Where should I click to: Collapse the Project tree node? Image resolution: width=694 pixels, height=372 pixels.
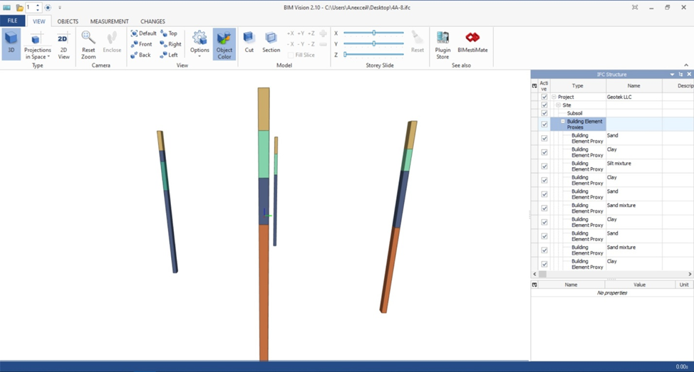click(554, 97)
